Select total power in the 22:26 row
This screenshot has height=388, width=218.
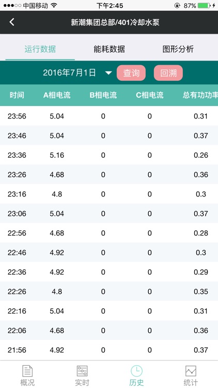pos(201,291)
